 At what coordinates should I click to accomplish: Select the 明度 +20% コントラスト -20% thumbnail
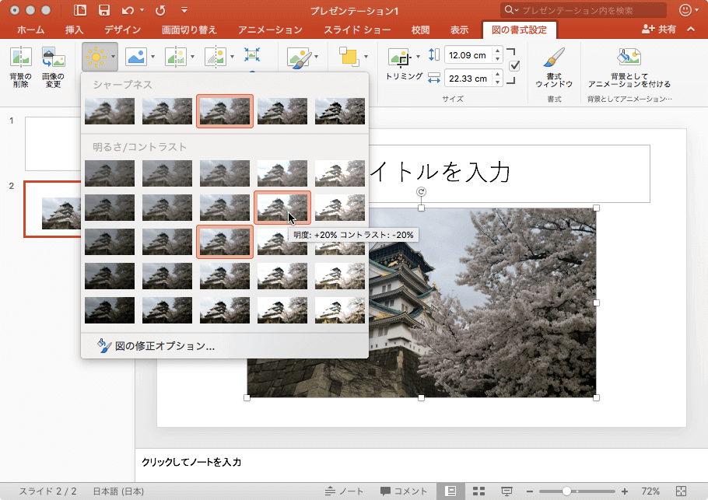pos(282,207)
